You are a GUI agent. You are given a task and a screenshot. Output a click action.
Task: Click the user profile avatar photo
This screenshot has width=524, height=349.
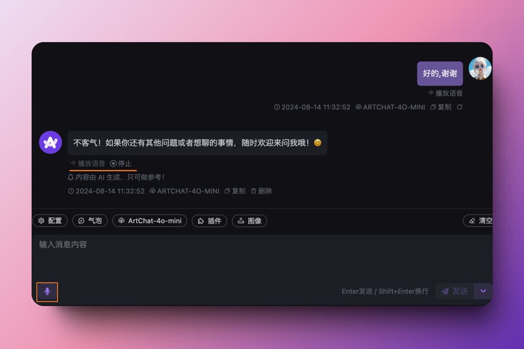[x=479, y=69]
